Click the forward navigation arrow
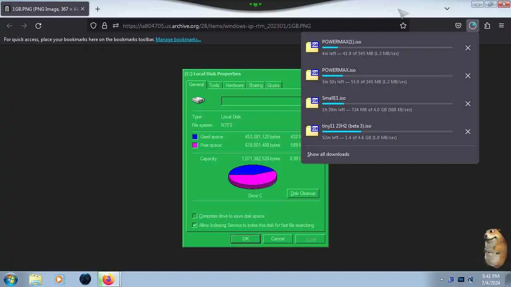511x287 pixels. point(24,26)
